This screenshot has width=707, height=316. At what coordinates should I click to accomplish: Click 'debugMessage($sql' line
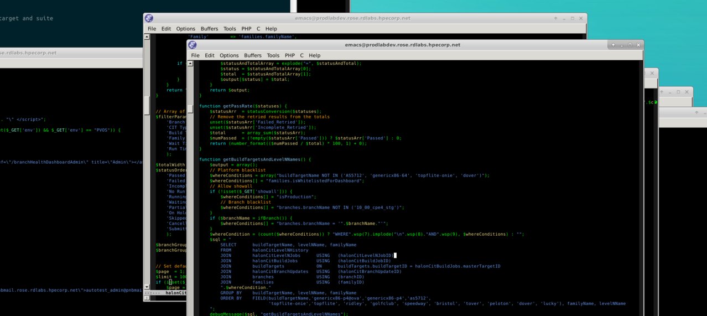pyautogui.click(x=278, y=314)
